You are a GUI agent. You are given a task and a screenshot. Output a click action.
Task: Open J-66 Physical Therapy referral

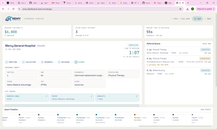pyautogui.click(x=179, y=51)
